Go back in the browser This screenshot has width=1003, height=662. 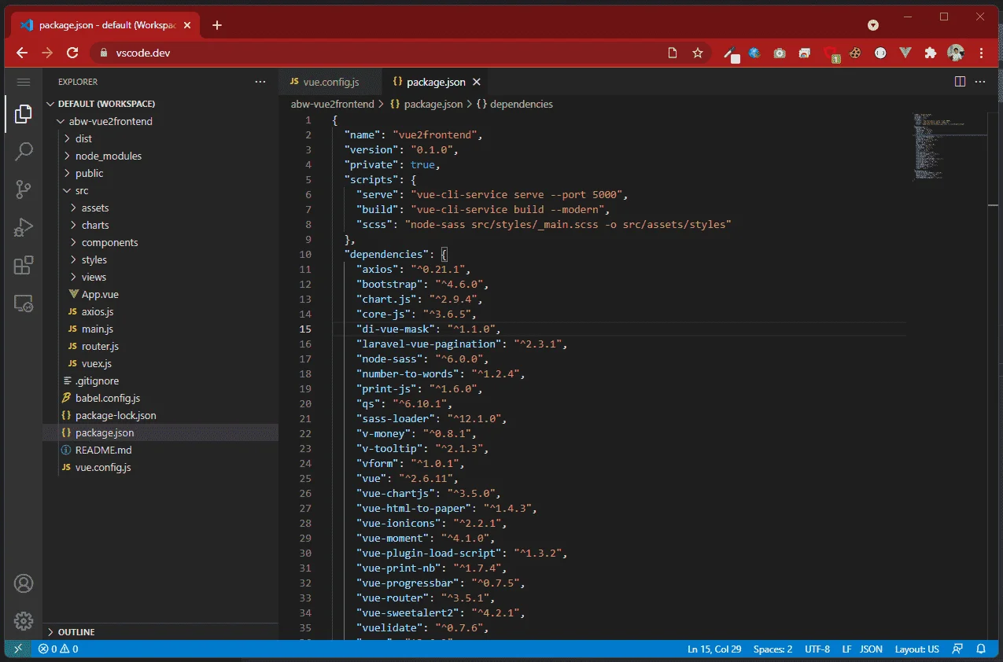tap(22, 53)
